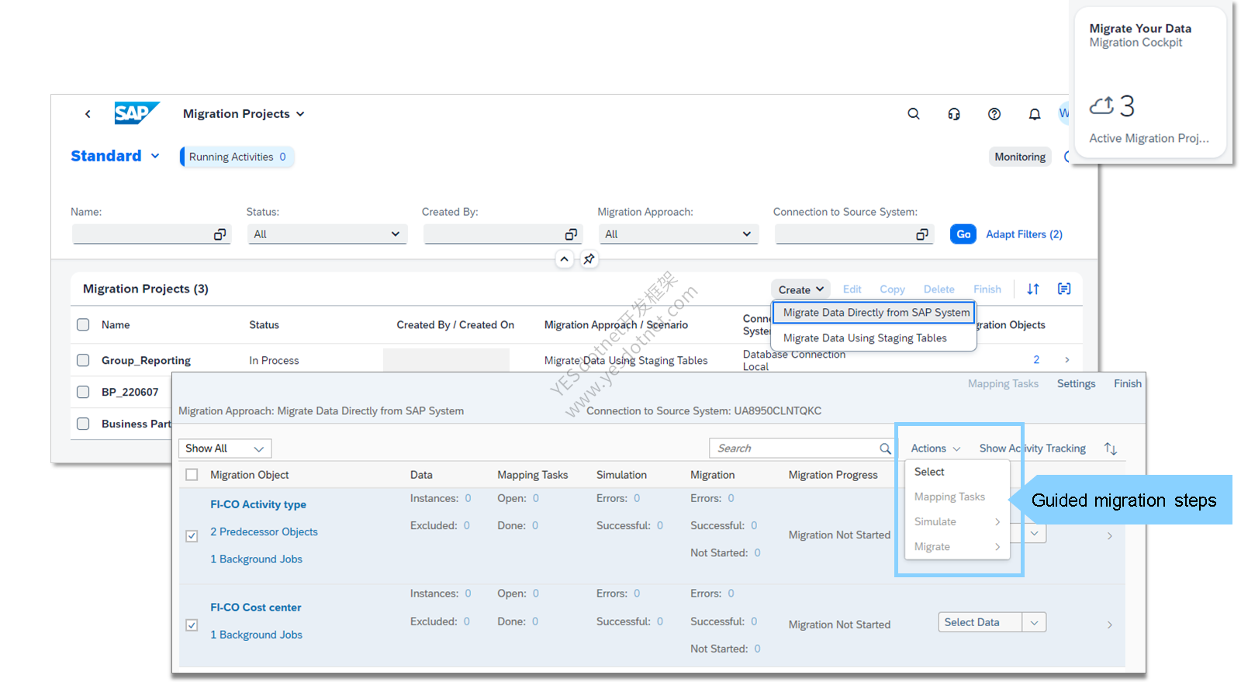
Task: Open Adapt Filters (2)
Action: tap(1024, 234)
